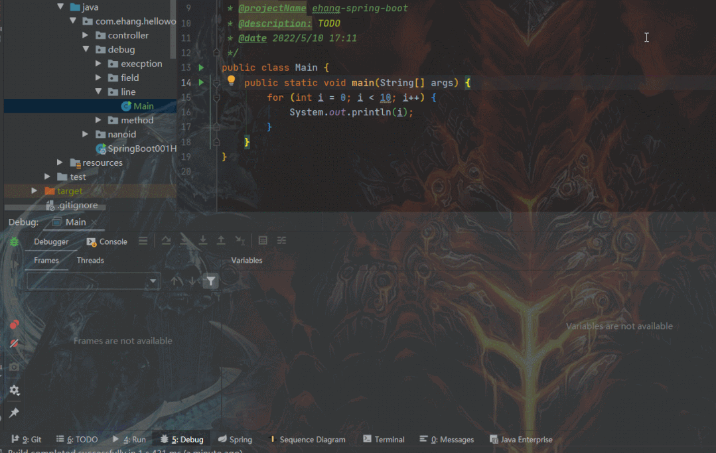The height and width of the screenshot is (453, 716).
Task: Toggle the 5: Debug tool window
Action: [182, 439]
